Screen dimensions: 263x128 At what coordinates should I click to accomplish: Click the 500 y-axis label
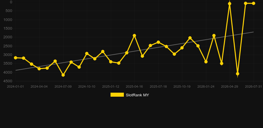pyautogui.click(x=9, y=11)
